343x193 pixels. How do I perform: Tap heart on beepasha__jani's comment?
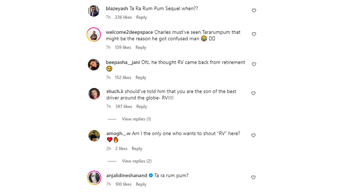tap(254, 64)
